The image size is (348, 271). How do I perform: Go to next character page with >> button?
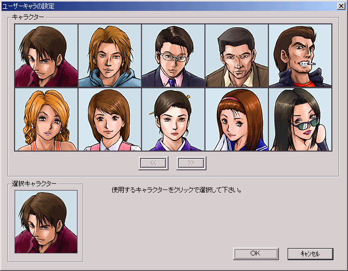pyautogui.click(x=191, y=162)
